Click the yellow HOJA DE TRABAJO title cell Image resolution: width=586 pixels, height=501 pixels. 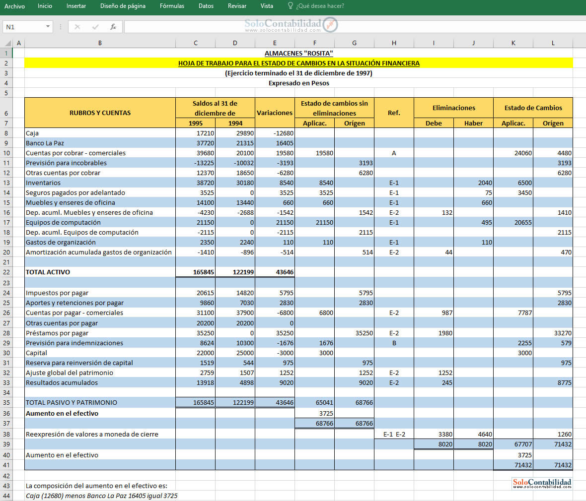[x=298, y=63]
